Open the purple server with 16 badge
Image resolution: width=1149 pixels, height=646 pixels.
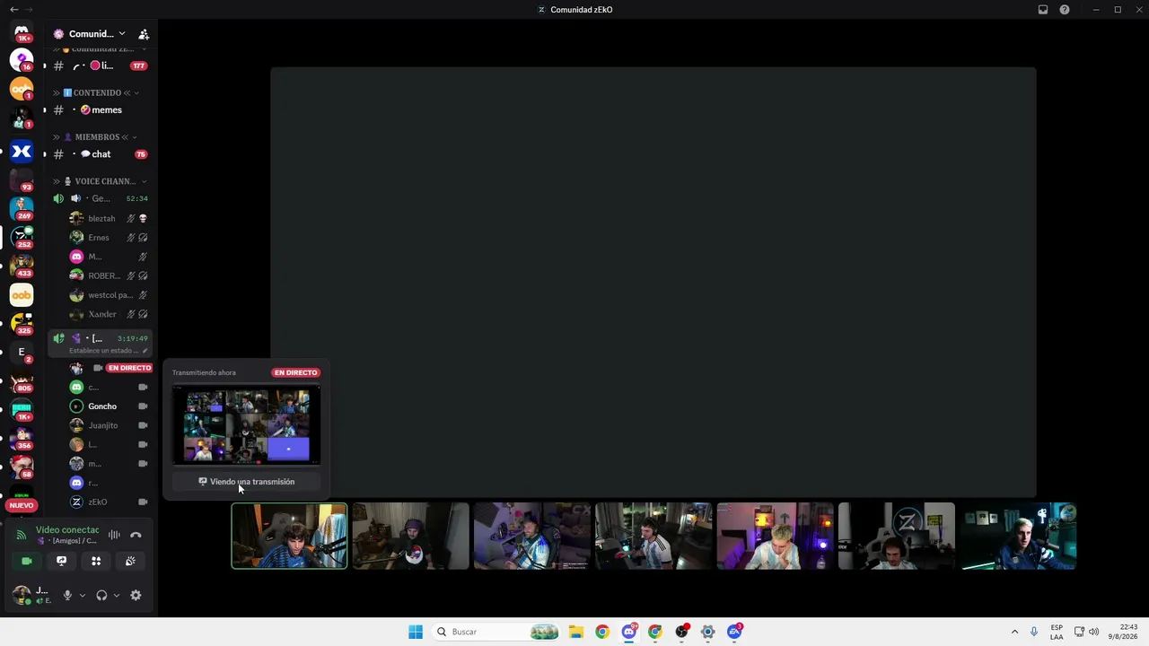(22, 60)
